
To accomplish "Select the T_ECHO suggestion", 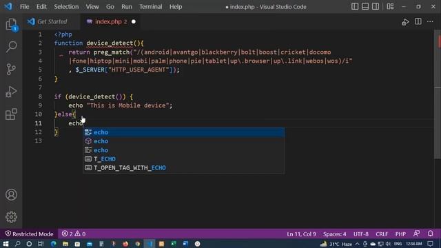I will [x=184, y=159].
